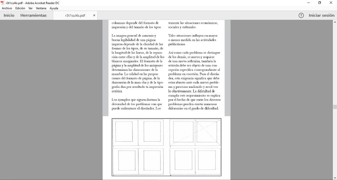Viewport: 337px width, 180px height.
Task: Restore down the Acrobat Reader window
Action: click(319, 3)
